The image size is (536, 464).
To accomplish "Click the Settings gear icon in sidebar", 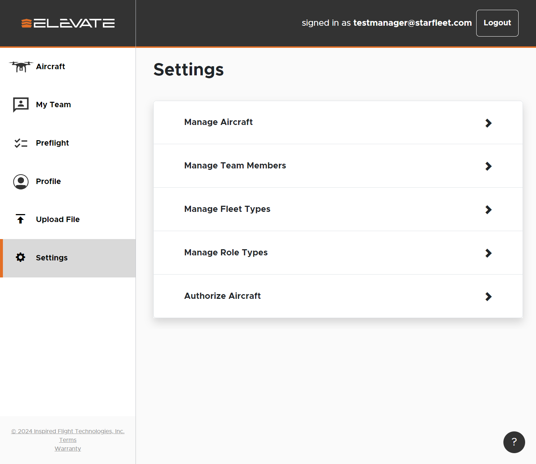I will (x=21, y=258).
